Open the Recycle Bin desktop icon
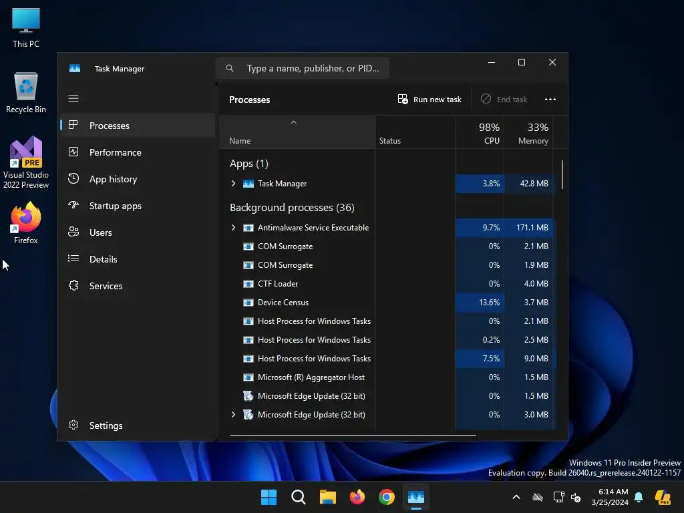Screen dimensions: 684x513 tap(26, 93)
